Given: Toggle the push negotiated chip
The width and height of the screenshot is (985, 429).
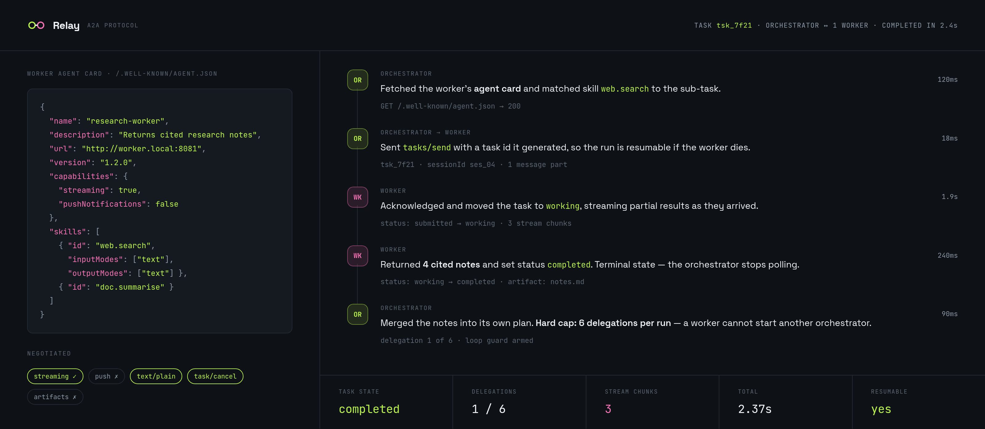Looking at the screenshot, I should point(106,376).
